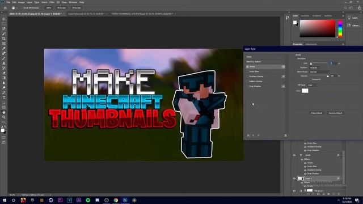Click the Make Default button
The image size is (363, 204).
click(316, 113)
